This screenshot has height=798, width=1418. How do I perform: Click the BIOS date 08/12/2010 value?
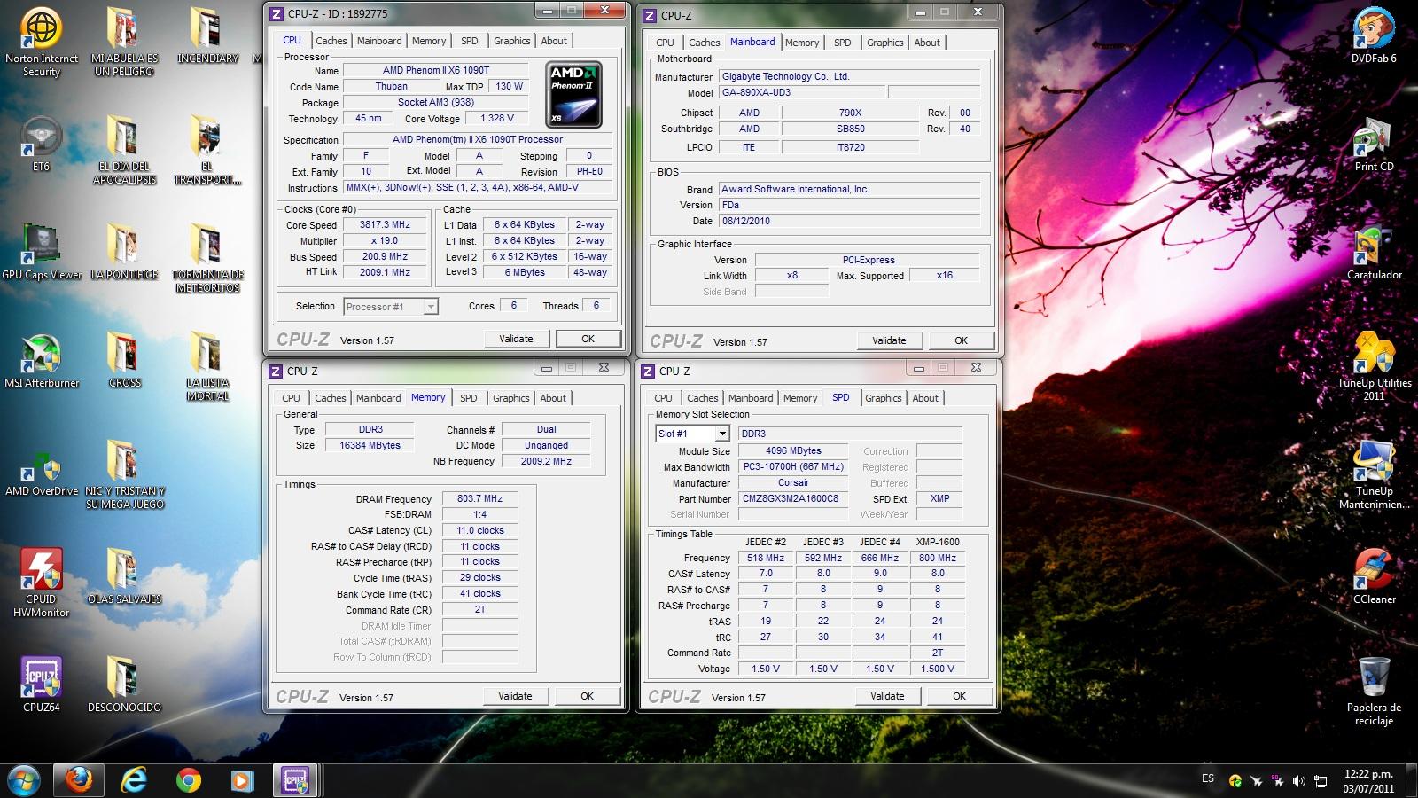pyautogui.click(x=849, y=221)
